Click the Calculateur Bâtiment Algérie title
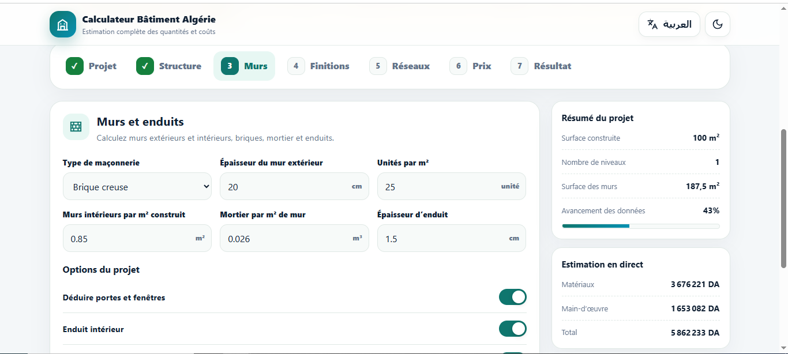 click(x=149, y=20)
